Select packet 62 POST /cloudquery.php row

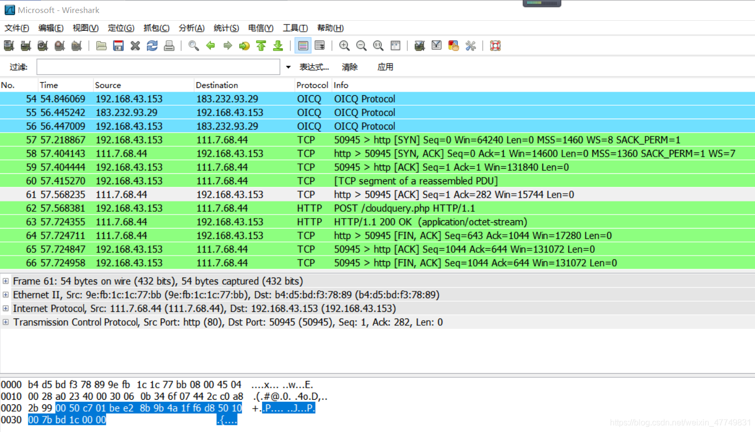click(x=377, y=208)
